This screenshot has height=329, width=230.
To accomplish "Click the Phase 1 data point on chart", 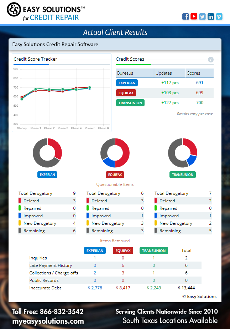I will 36,90.
